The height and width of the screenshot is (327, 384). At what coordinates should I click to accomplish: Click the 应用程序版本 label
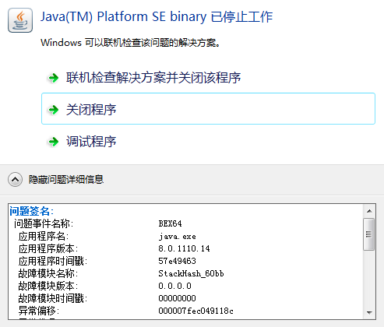coord(48,248)
